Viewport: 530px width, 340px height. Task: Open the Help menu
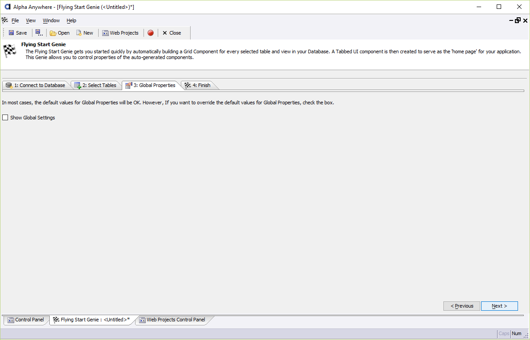click(x=72, y=20)
